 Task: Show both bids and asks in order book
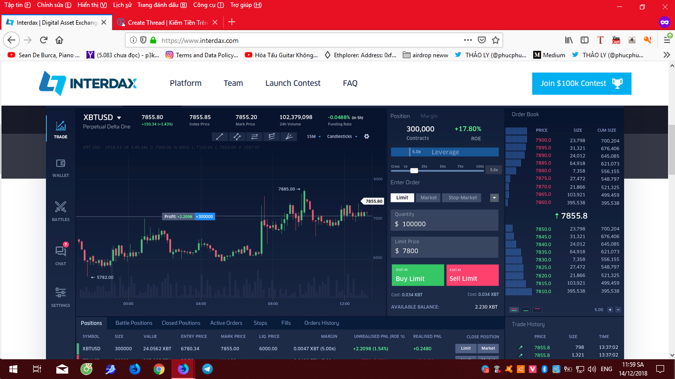pyautogui.click(x=514, y=310)
